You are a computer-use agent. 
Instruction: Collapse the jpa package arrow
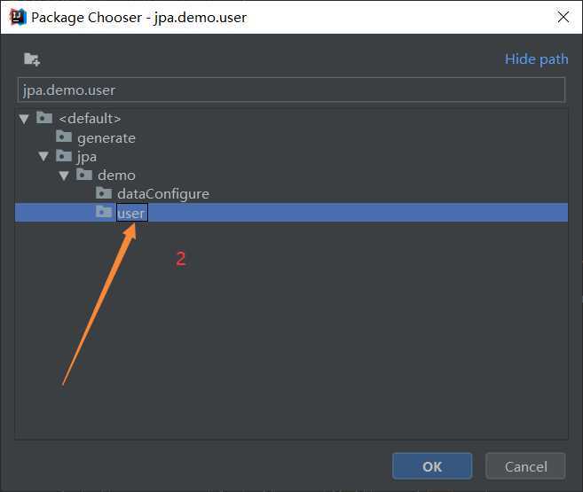[43, 156]
